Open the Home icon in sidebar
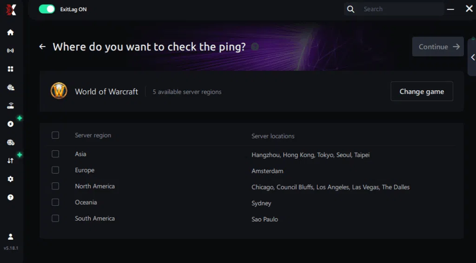 pyautogui.click(x=10, y=33)
